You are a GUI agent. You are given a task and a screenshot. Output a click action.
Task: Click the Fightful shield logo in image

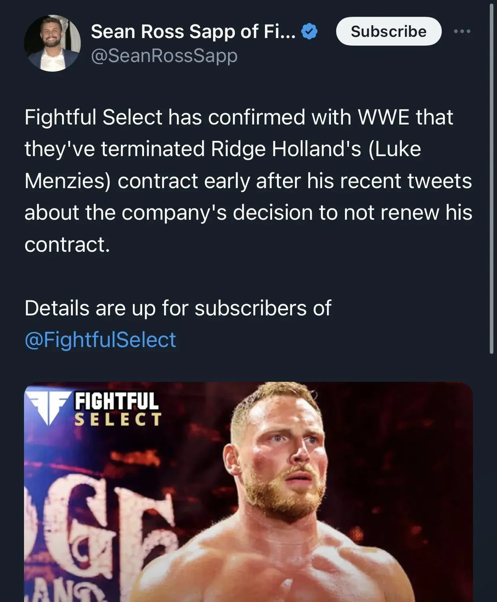pyautogui.click(x=48, y=408)
